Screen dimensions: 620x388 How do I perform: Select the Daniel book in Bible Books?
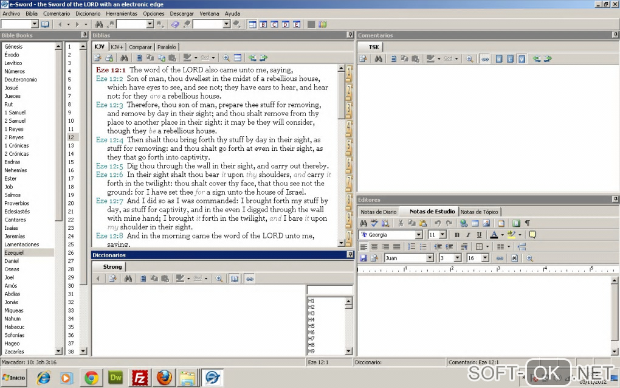[12, 261]
